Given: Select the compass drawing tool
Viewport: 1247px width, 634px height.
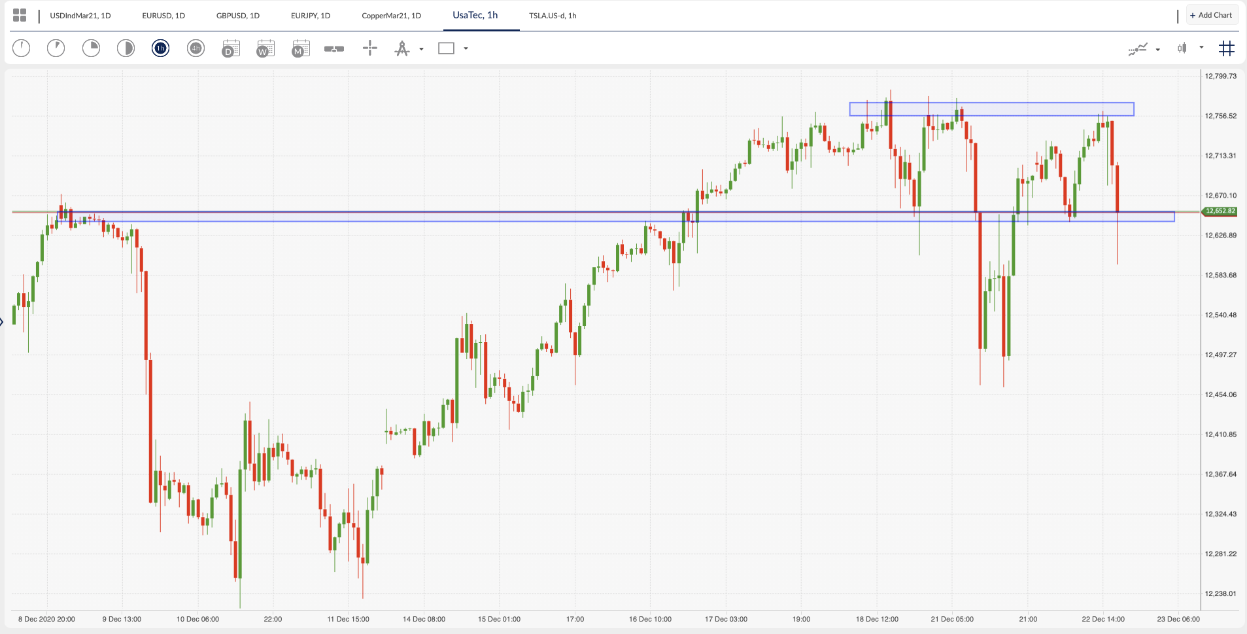Looking at the screenshot, I should click(402, 48).
